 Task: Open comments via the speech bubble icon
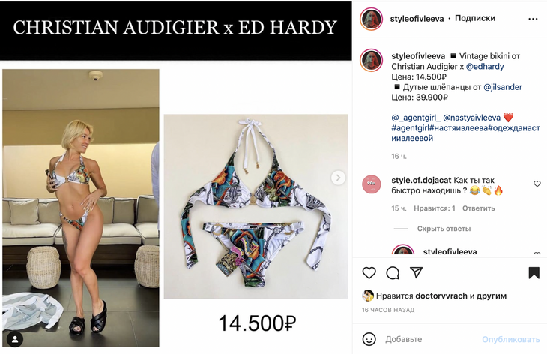pos(393,273)
